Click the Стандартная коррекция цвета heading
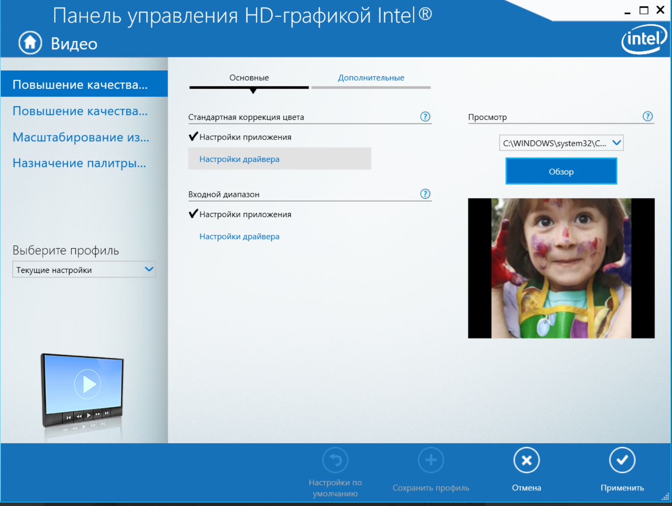The width and height of the screenshot is (672, 506). tap(246, 117)
